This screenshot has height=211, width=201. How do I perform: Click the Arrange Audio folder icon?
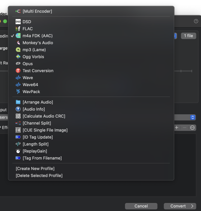tap(18, 102)
